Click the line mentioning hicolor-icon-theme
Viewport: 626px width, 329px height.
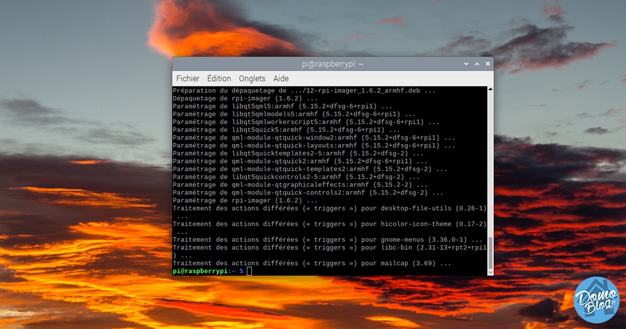(329, 228)
